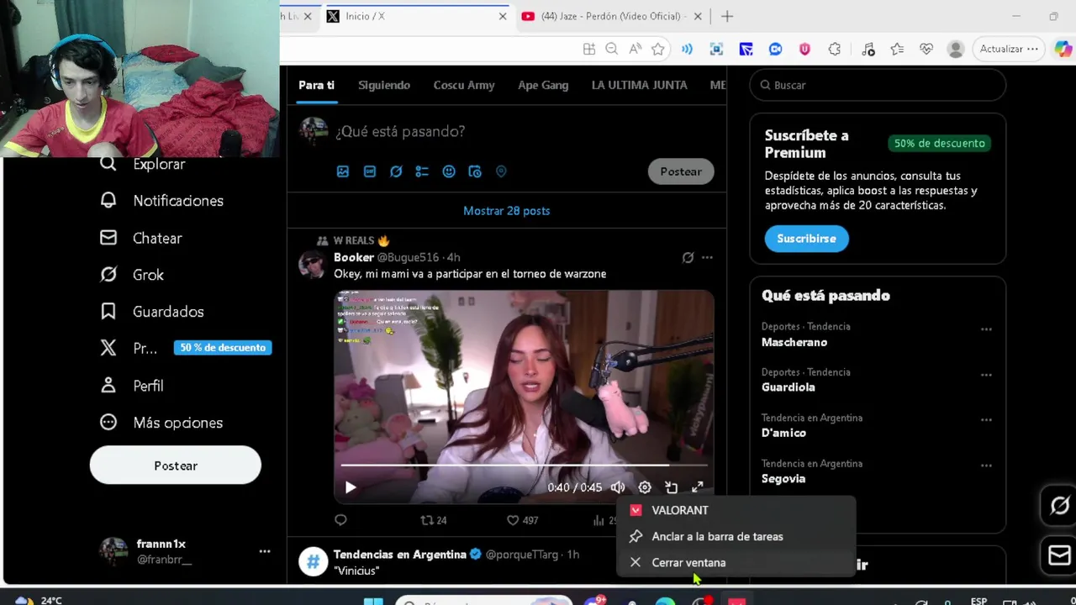
Task: Mute the video in Booker's post
Action: pyautogui.click(x=618, y=487)
